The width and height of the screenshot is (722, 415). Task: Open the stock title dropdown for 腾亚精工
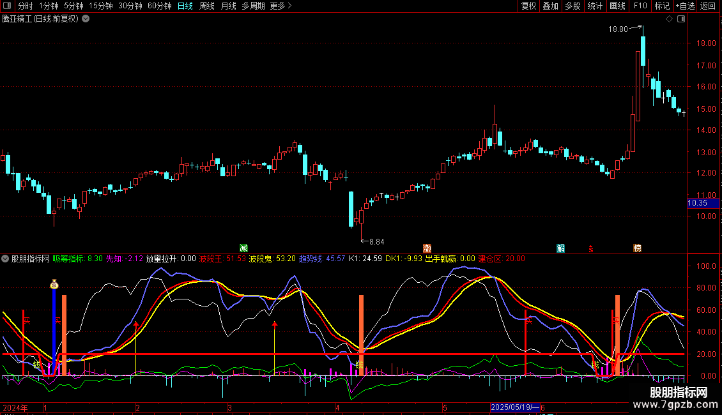(x=86, y=19)
